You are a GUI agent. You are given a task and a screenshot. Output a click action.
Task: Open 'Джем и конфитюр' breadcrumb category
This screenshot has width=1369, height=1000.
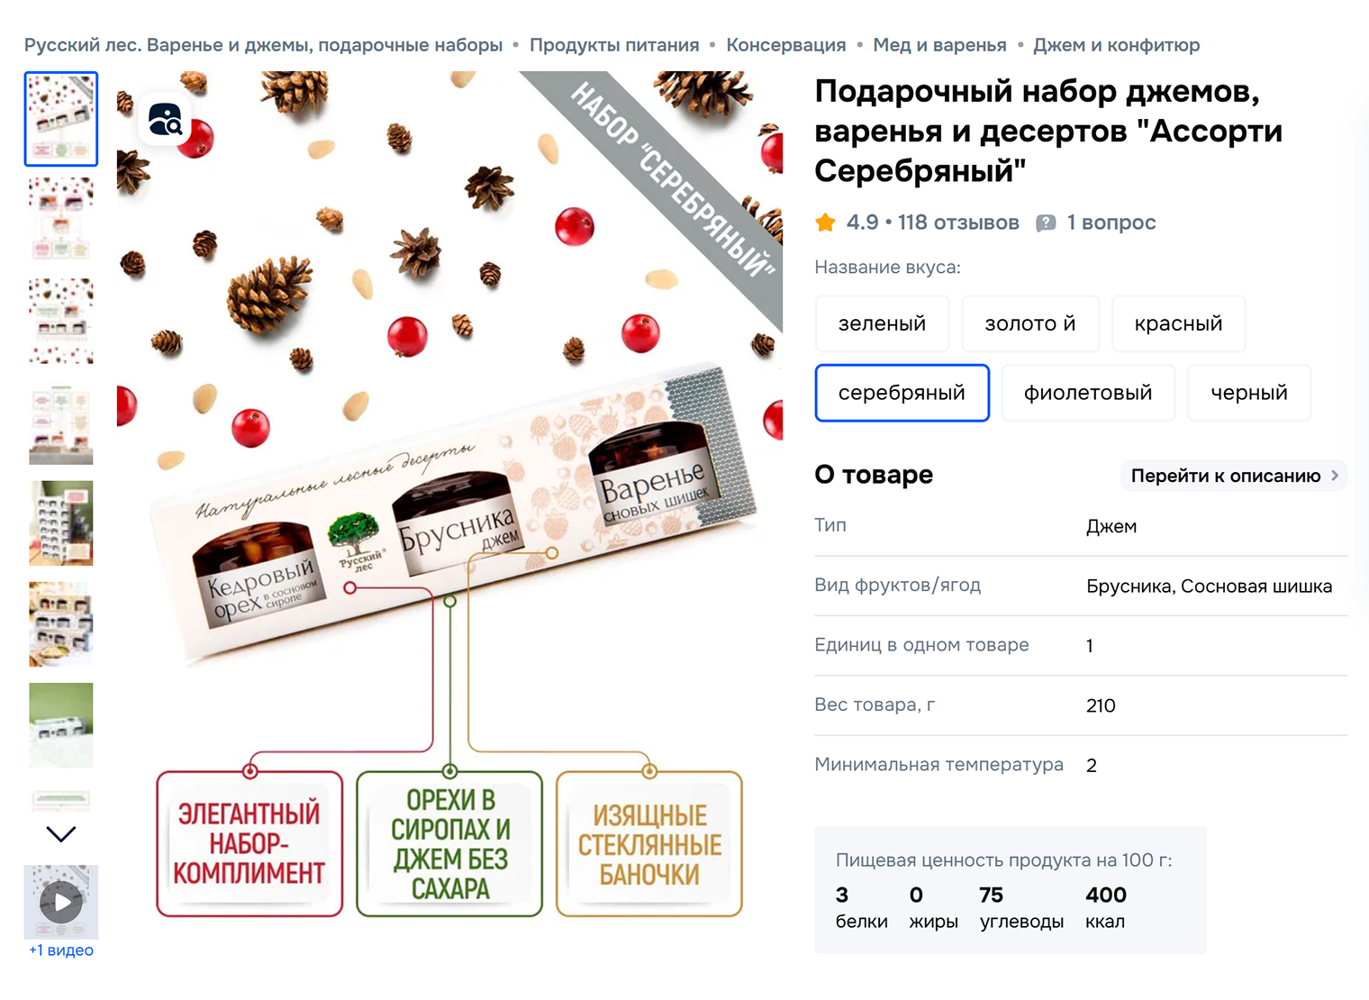(x=1116, y=45)
